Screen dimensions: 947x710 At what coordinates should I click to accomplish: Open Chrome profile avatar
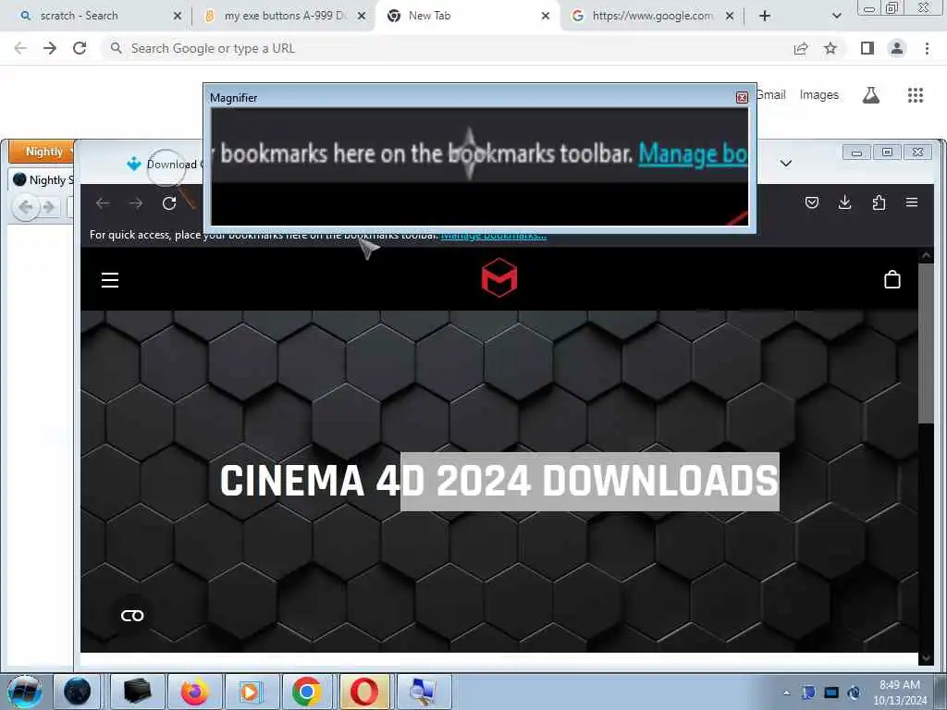point(897,48)
